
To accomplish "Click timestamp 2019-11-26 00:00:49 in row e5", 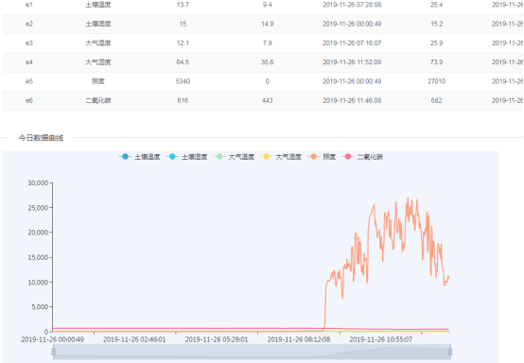I will click(352, 81).
